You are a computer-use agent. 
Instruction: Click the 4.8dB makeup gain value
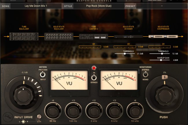tap(176, 60)
